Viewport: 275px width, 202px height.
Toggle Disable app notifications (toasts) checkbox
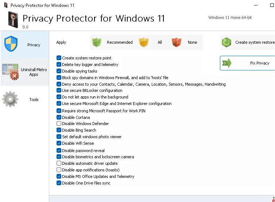pos(59,170)
